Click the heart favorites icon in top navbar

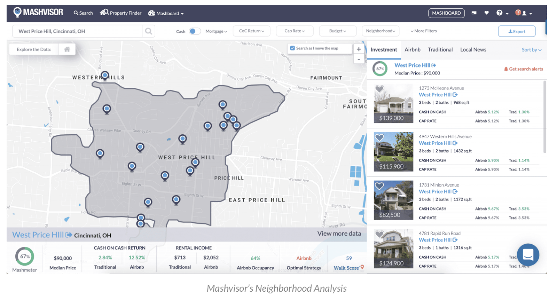coord(487,13)
